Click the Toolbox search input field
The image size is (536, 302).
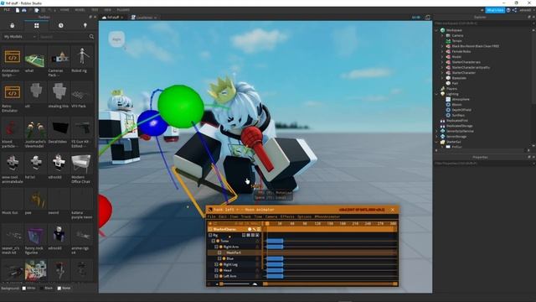click(x=64, y=37)
